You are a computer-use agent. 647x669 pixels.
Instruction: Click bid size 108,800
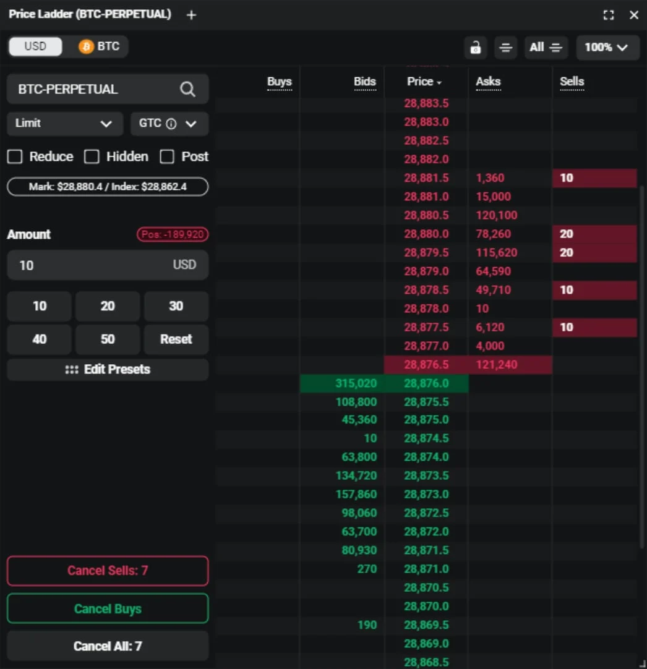pyautogui.click(x=356, y=402)
